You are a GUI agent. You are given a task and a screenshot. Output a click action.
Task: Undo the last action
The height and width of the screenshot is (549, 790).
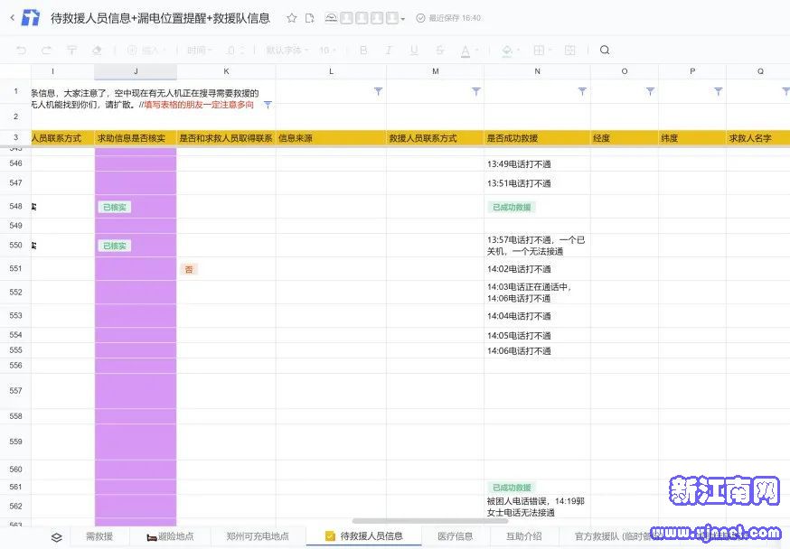[21, 50]
